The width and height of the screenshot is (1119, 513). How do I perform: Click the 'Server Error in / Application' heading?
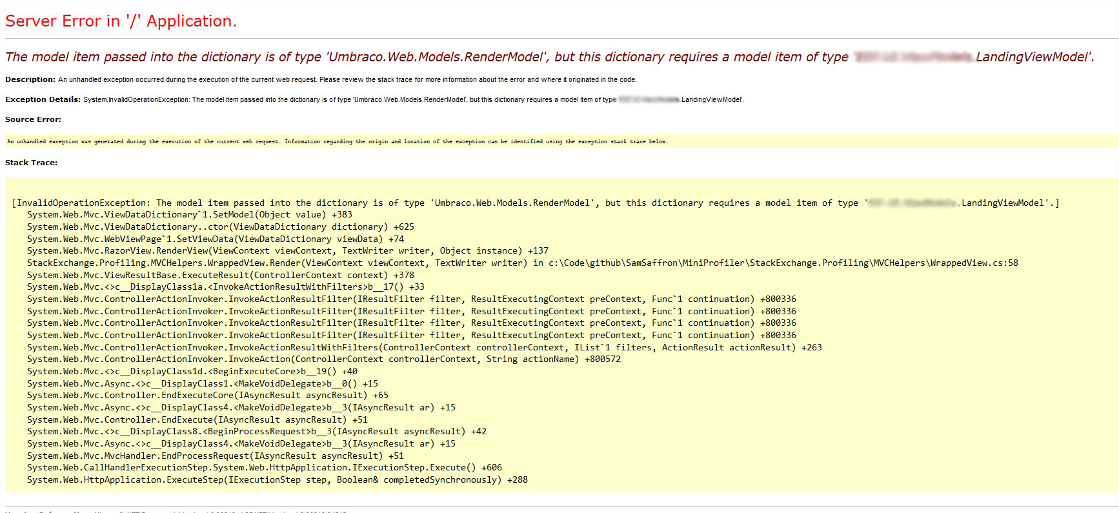tap(121, 21)
